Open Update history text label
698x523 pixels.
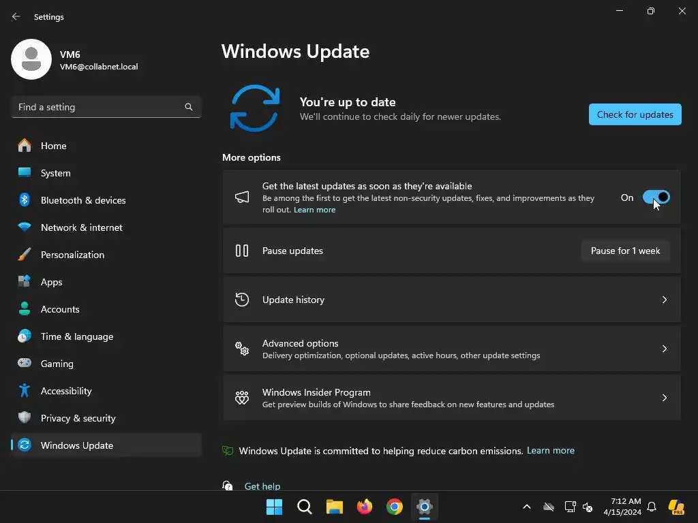tap(293, 300)
